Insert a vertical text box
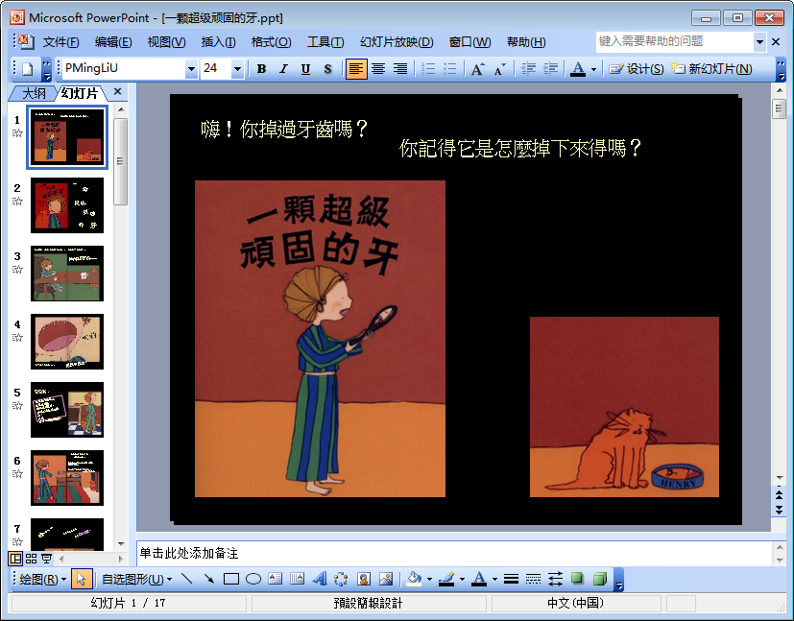Viewport: 794px width, 621px height. (x=298, y=579)
